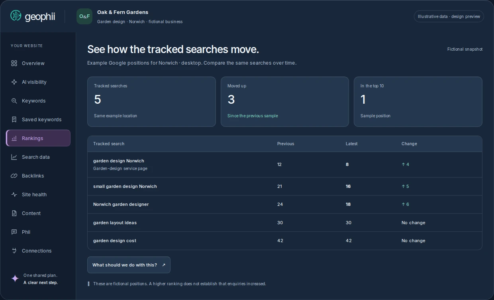Go to the Content page
494x300 pixels.
pyautogui.click(x=38, y=213)
